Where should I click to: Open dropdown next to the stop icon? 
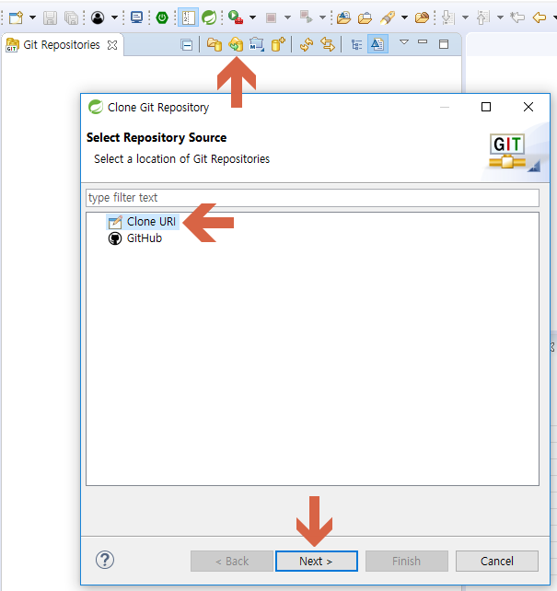tap(287, 17)
